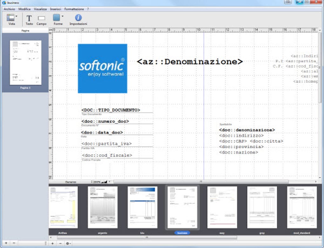
Task: Open gear menu below template strip
Action: (68, 243)
